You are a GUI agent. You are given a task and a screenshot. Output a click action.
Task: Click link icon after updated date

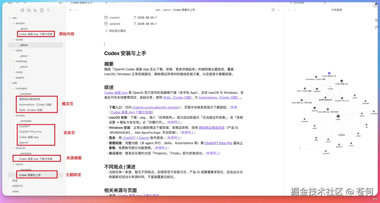pyautogui.click(x=156, y=24)
